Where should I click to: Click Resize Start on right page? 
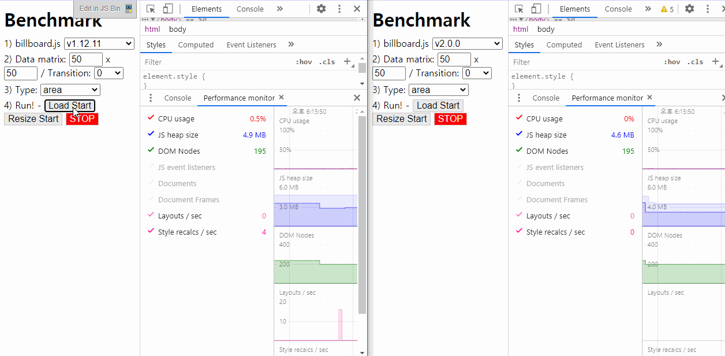tap(401, 118)
